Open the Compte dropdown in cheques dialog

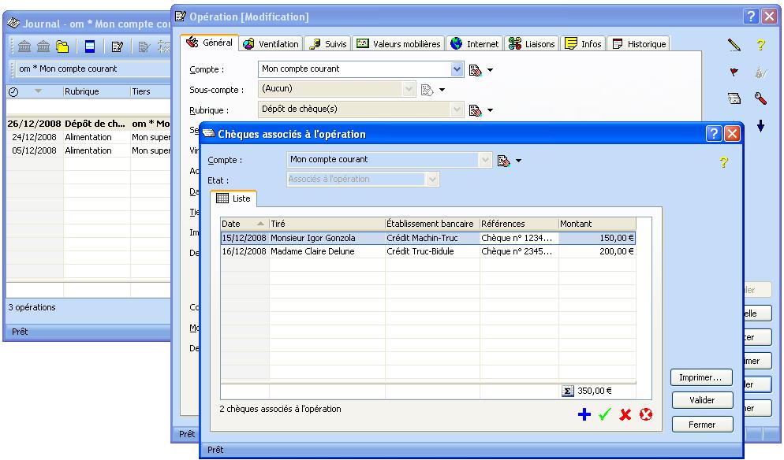point(484,160)
